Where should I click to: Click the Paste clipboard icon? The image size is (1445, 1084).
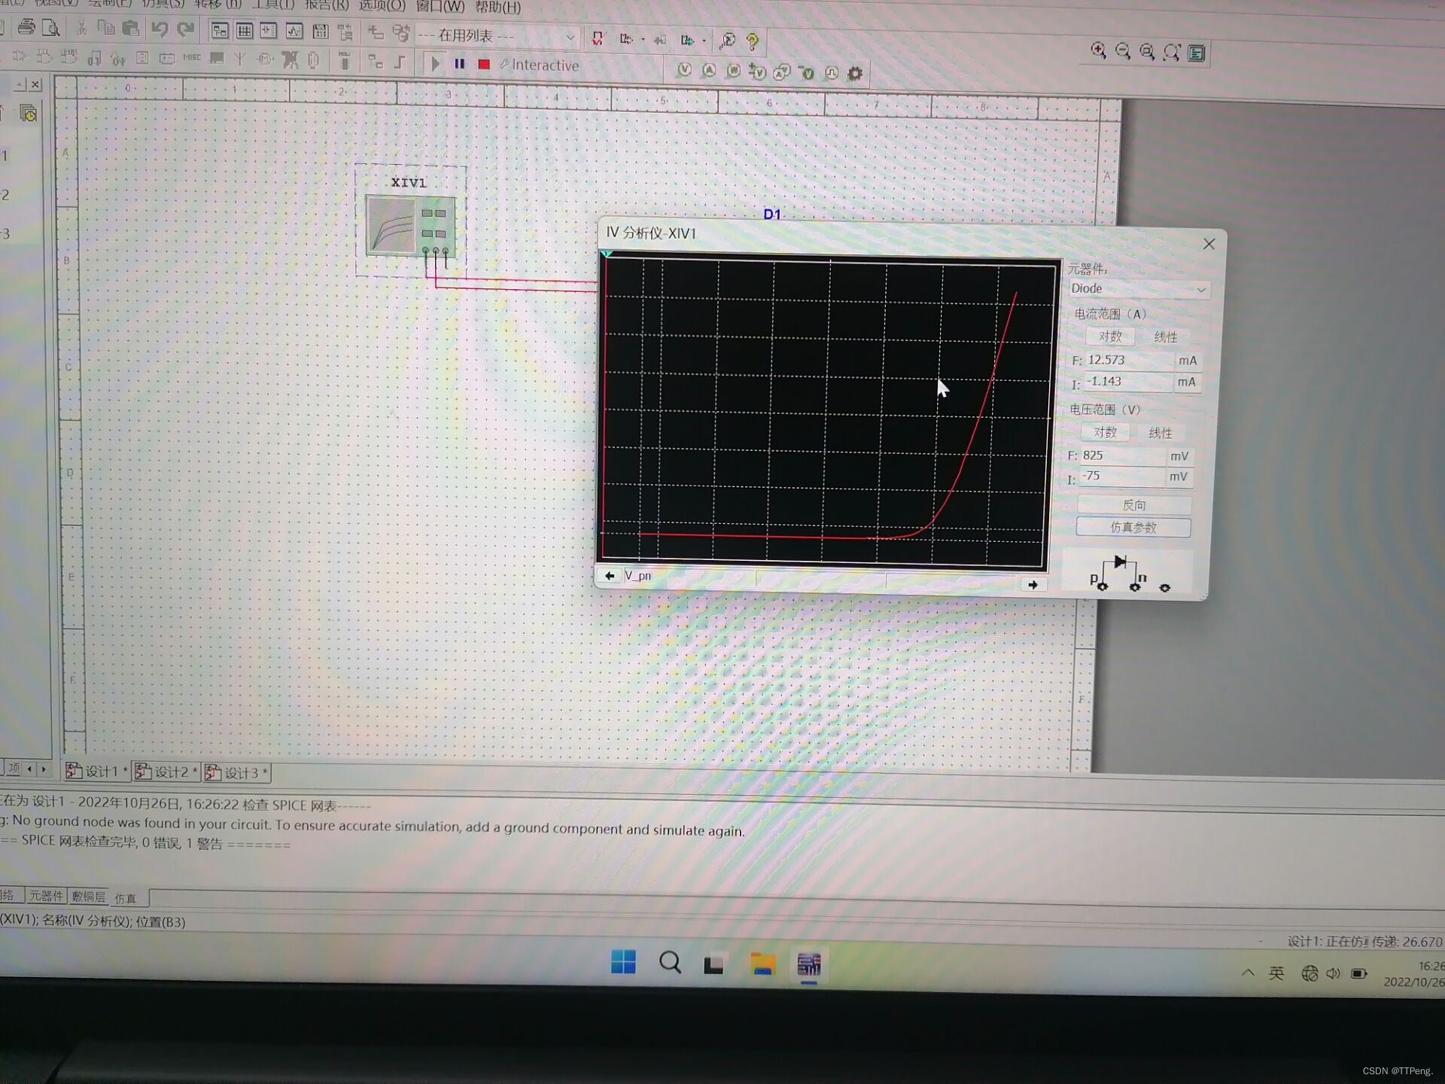[x=131, y=29]
